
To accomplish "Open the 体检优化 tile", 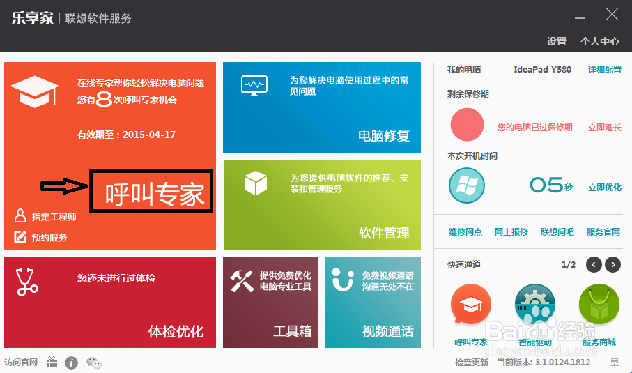I will pyautogui.click(x=110, y=303).
